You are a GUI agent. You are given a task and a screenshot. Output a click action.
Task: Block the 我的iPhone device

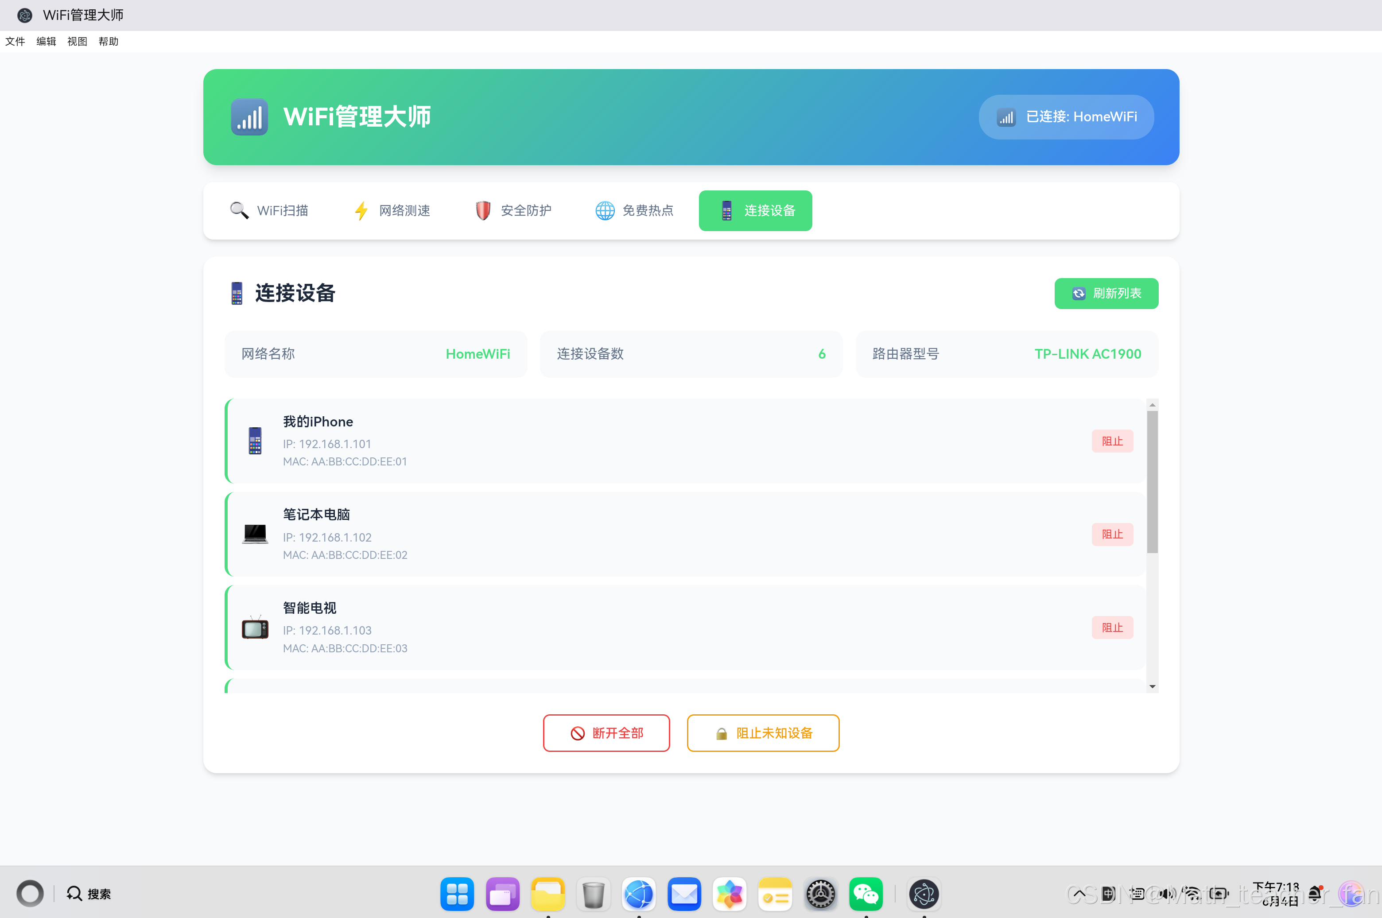pyautogui.click(x=1112, y=441)
